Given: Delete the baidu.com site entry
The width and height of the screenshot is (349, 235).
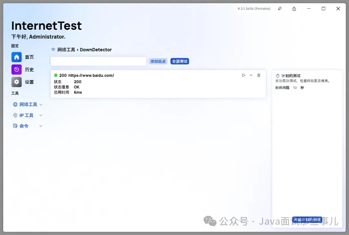Looking at the screenshot, I should click(x=259, y=75).
